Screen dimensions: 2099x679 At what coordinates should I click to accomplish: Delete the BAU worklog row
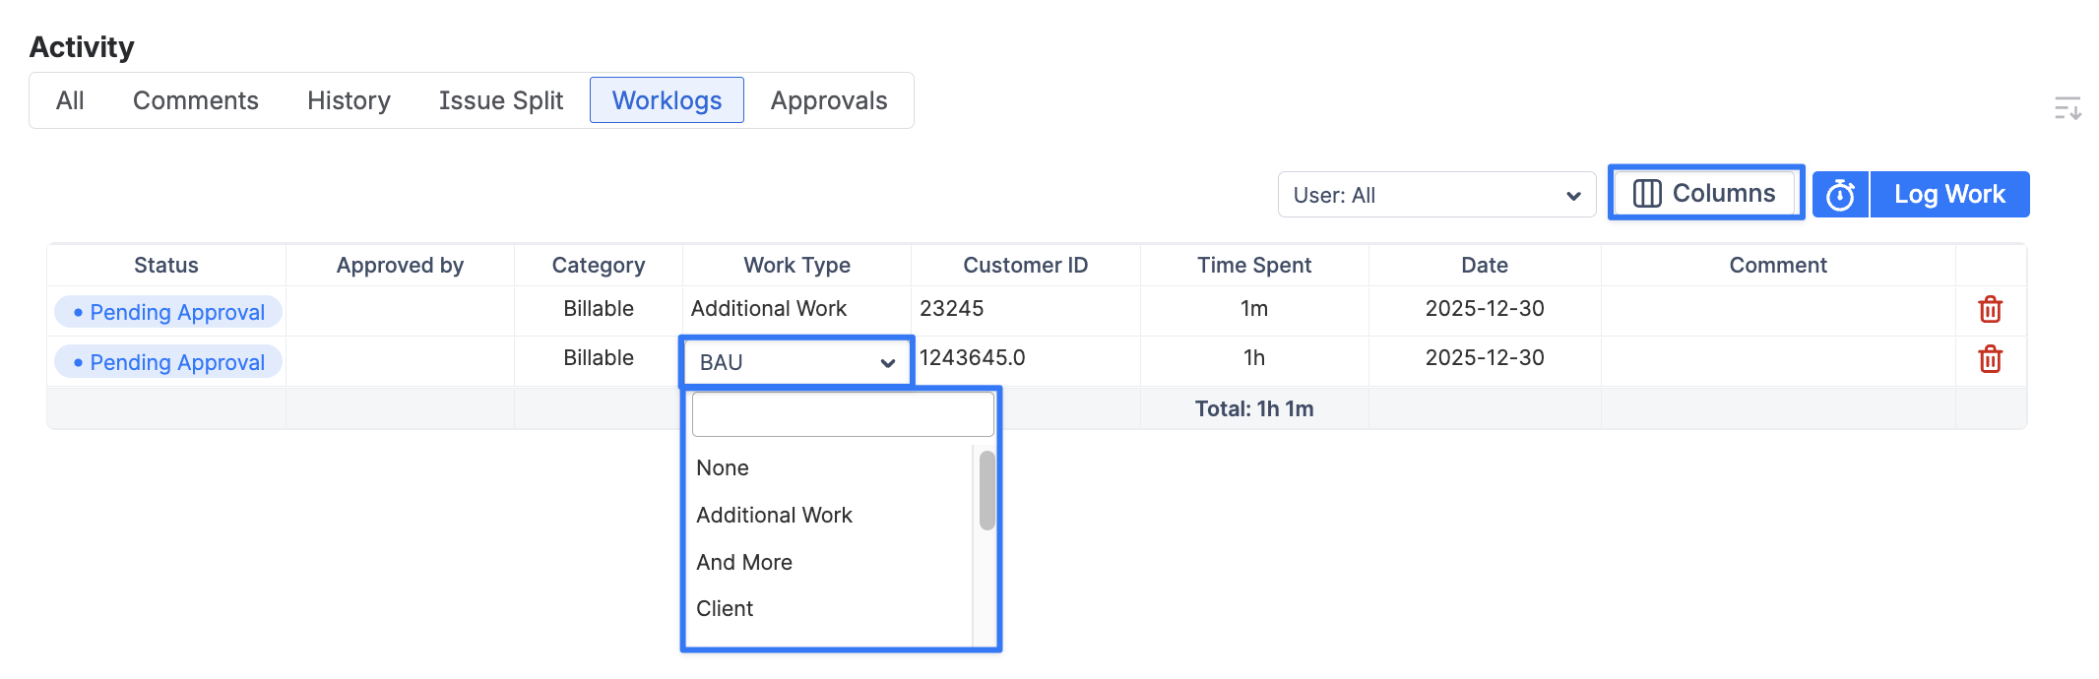(x=1990, y=360)
